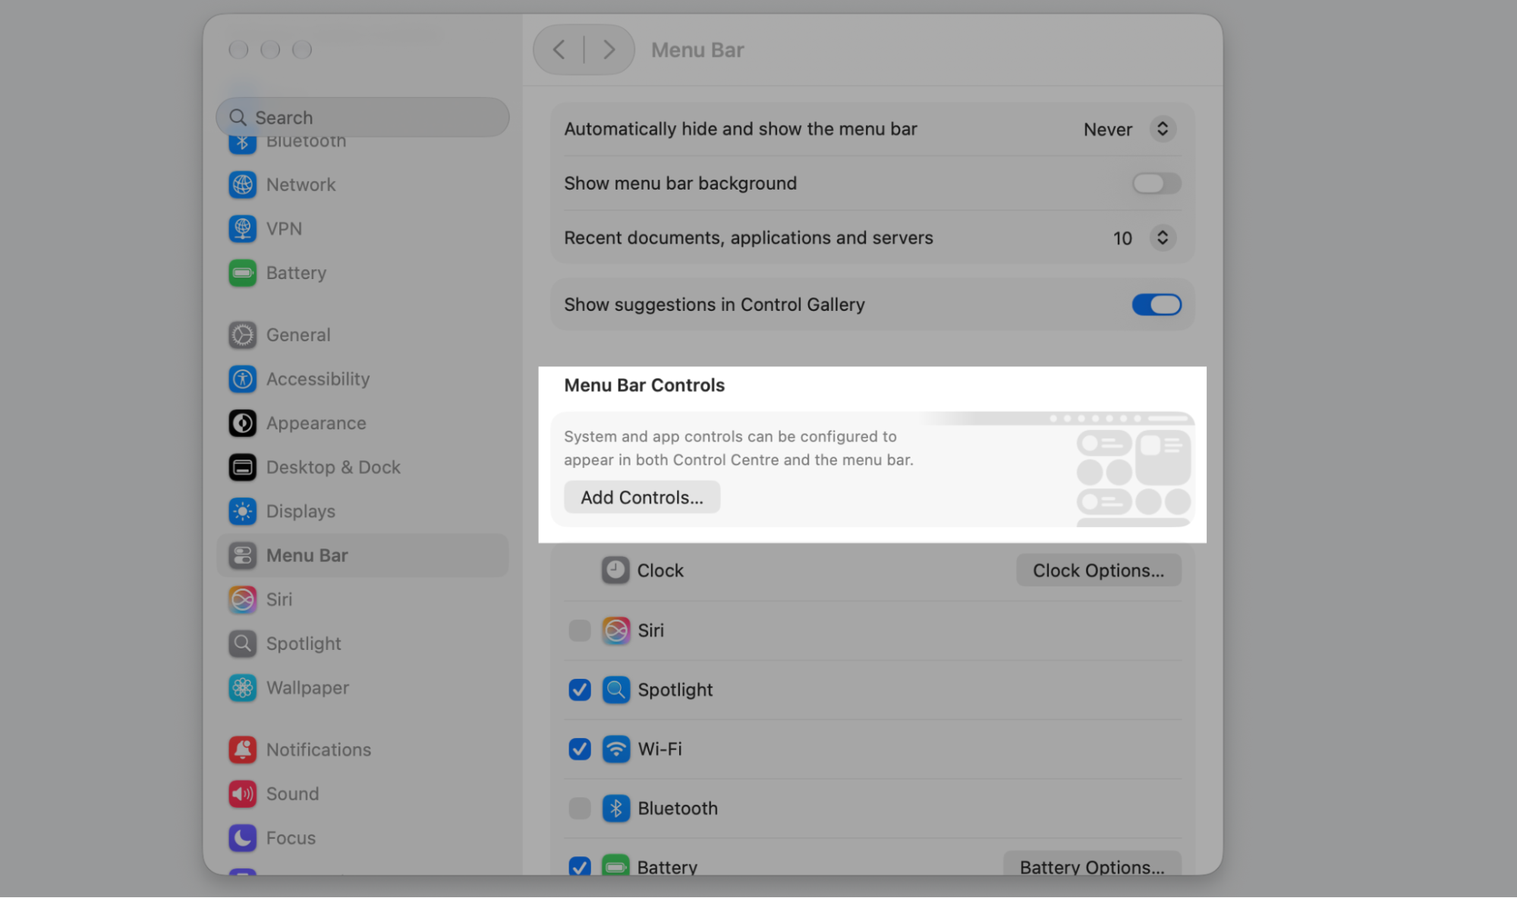
Task: Click the Desktop & Dock icon
Action: pyautogui.click(x=242, y=467)
